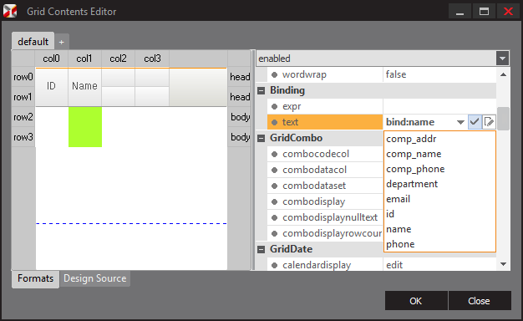The height and width of the screenshot is (321, 523).
Task: Collapse the GridCombo property group
Action: [261, 138]
